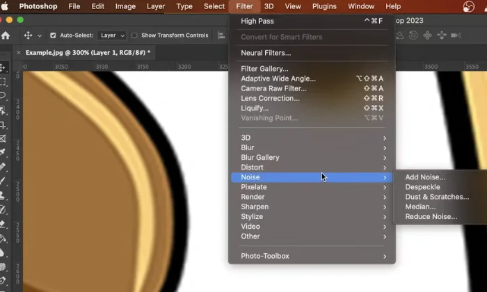Select the Clone Stamp tool

tap(3, 195)
